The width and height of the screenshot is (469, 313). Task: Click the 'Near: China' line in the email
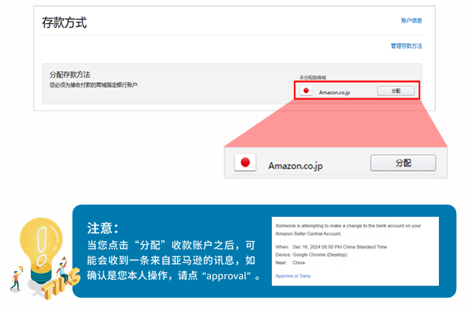[x=294, y=262]
